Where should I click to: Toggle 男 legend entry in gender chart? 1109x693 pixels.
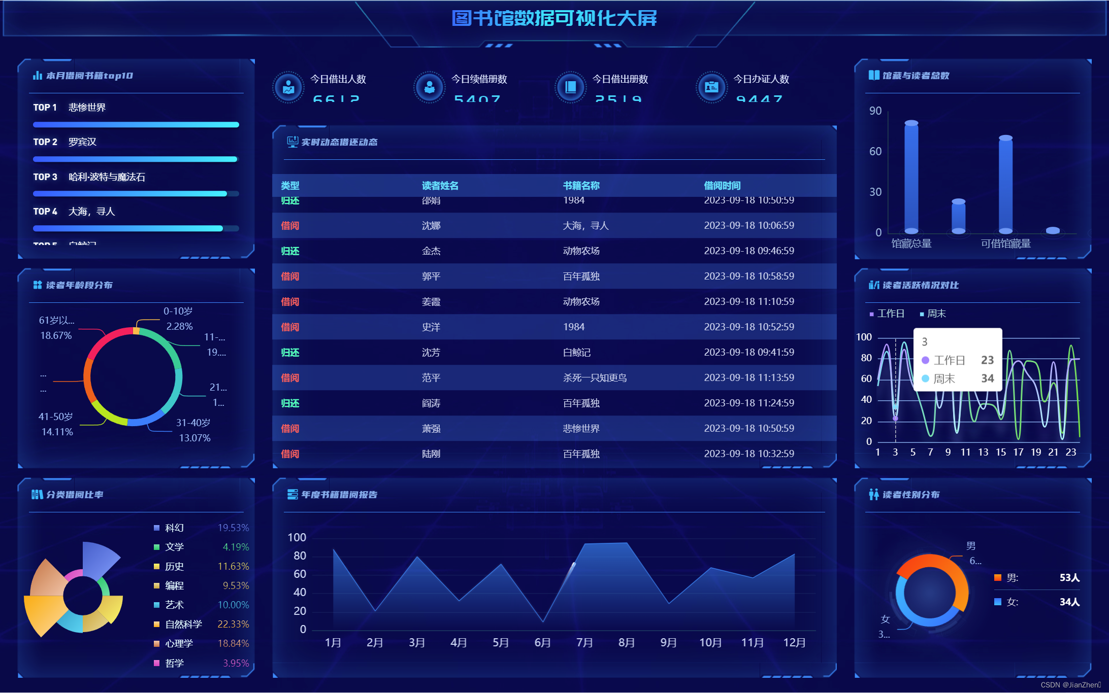click(1006, 578)
